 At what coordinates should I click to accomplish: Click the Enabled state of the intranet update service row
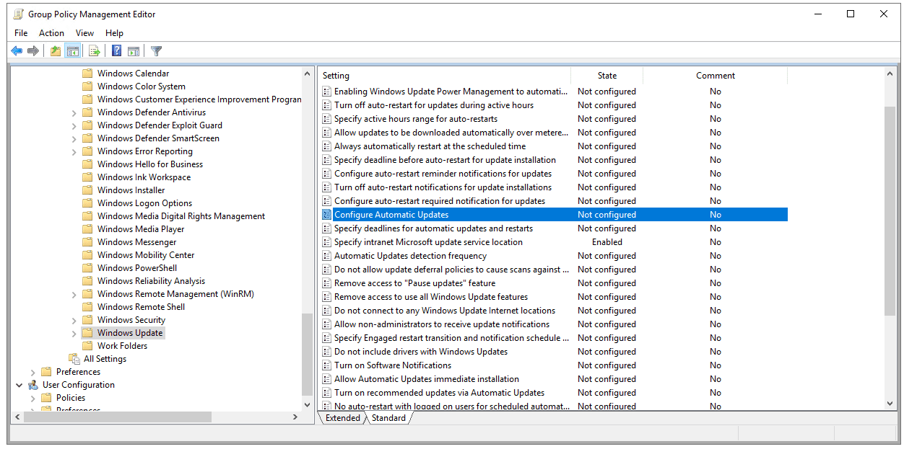pos(607,242)
